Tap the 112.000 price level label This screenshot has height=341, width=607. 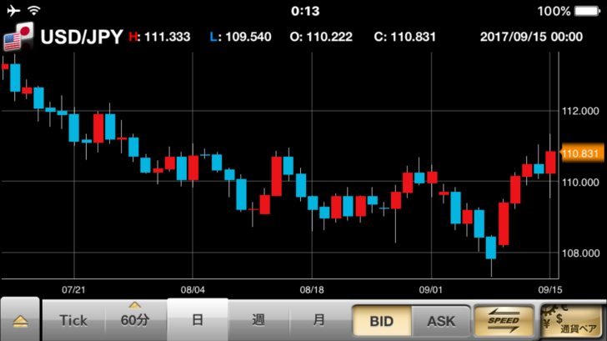point(581,111)
